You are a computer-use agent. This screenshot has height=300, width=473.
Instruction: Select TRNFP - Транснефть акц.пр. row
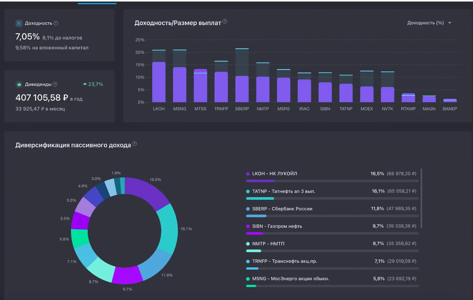[x=333, y=264]
